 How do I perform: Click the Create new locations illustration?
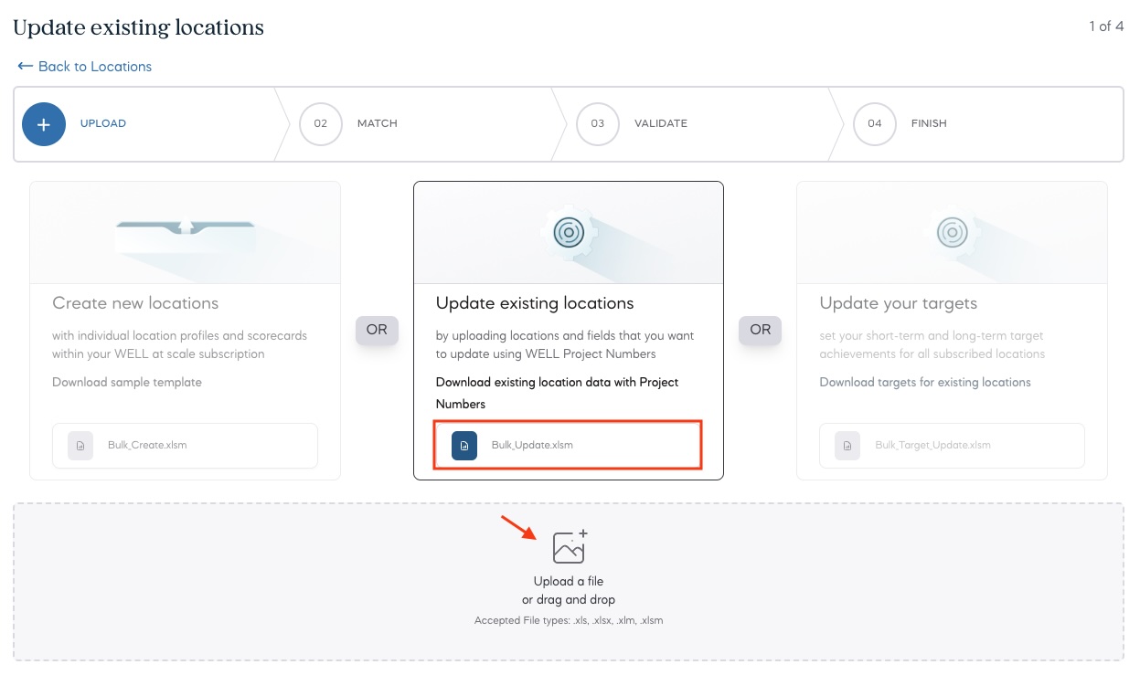click(185, 232)
